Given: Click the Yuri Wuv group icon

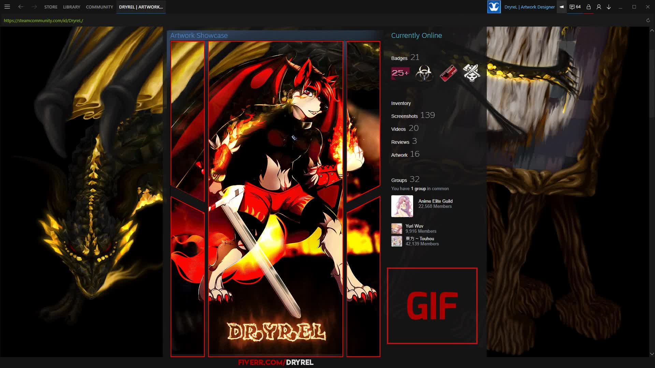Looking at the screenshot, I should (396, 228).
